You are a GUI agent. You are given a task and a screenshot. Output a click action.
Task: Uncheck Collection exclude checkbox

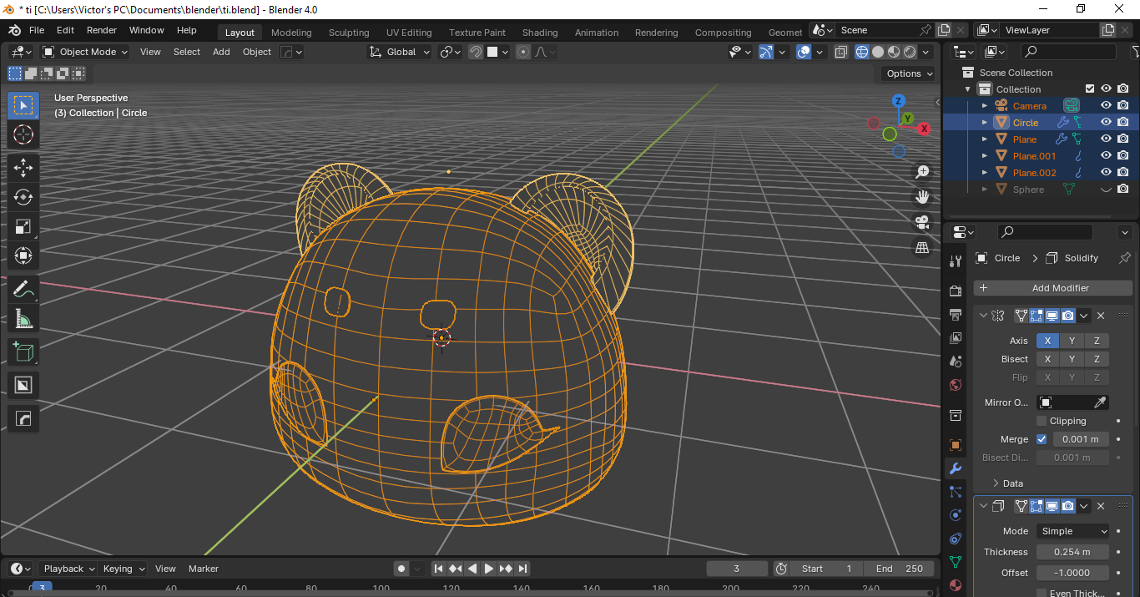click(1089, 89)
